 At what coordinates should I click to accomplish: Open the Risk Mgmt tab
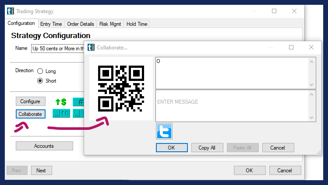(x=110, y=24)
